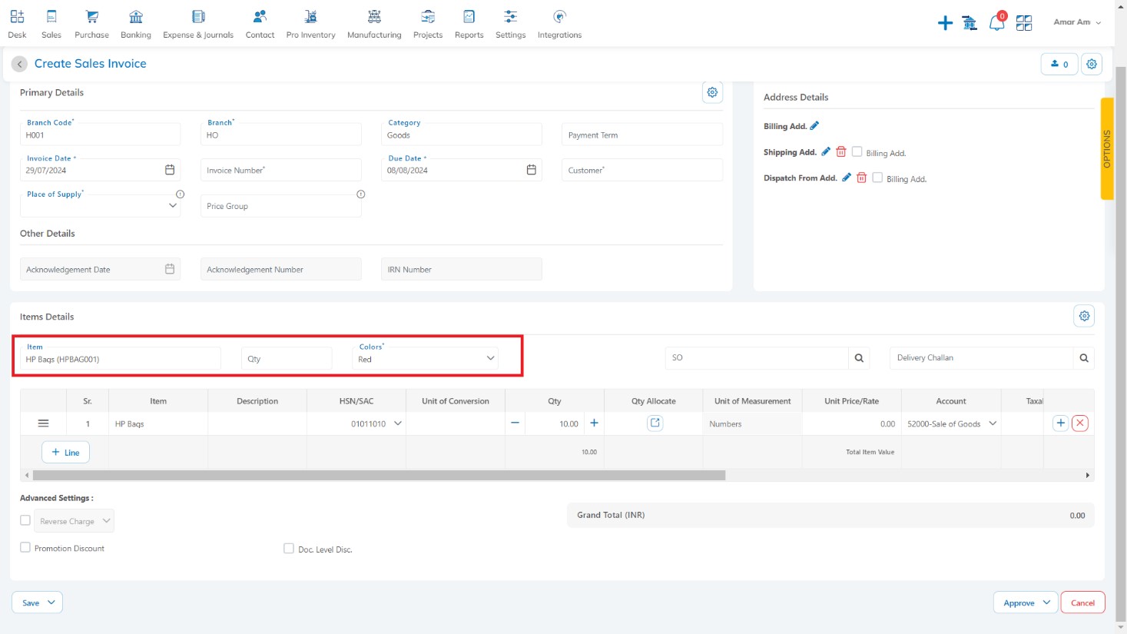This screenshot has width=1127, height=634.
Task: Delete the Shipping Address
Action: (x=841, y=152)
